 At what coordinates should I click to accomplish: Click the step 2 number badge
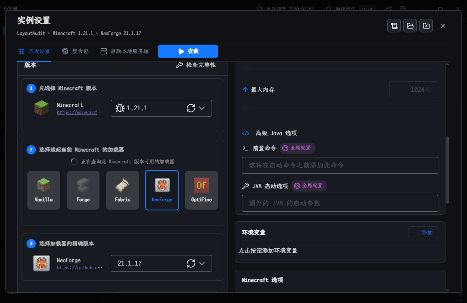coord(31,149)
